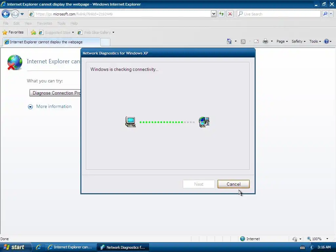Image resolution: width=336 pixels, height=252 pixels.
Task: Open the File menu
Action: 6,23
